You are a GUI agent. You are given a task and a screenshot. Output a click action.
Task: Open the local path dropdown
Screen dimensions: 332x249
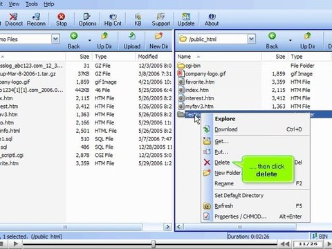55,39
